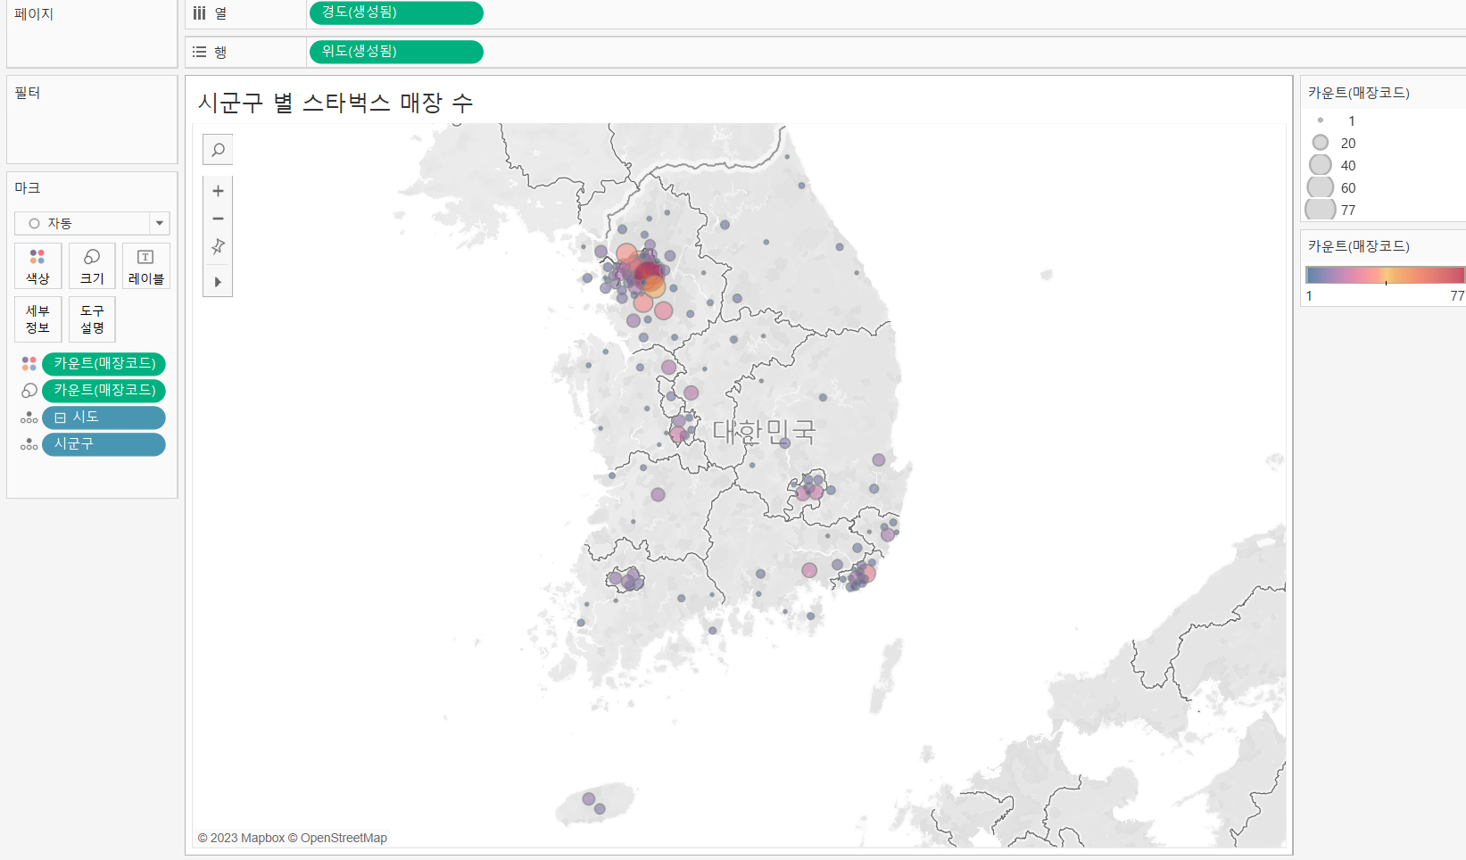Screen dimensions: 1466x860
Task: Click the chart title 시군구 별 스타벅스 매장 수
Action: click(335, 103)
